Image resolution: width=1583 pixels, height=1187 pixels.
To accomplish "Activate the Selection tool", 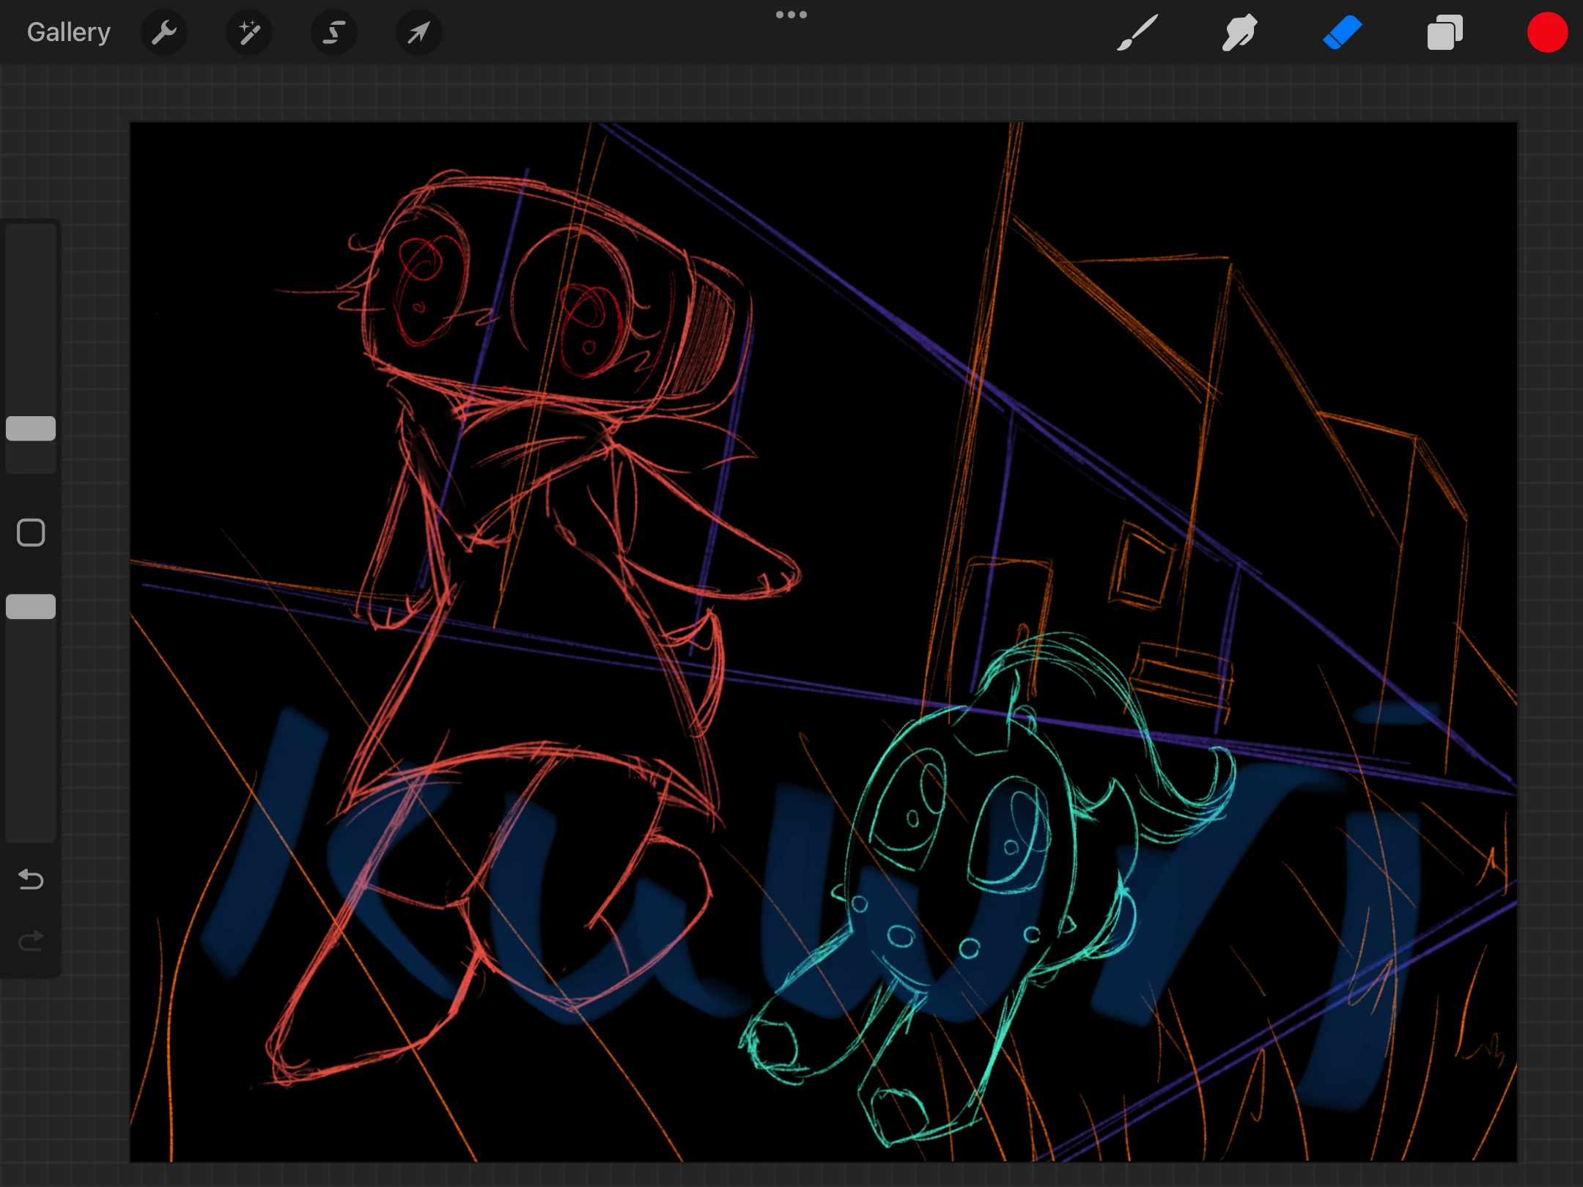I will pos(334,32).
